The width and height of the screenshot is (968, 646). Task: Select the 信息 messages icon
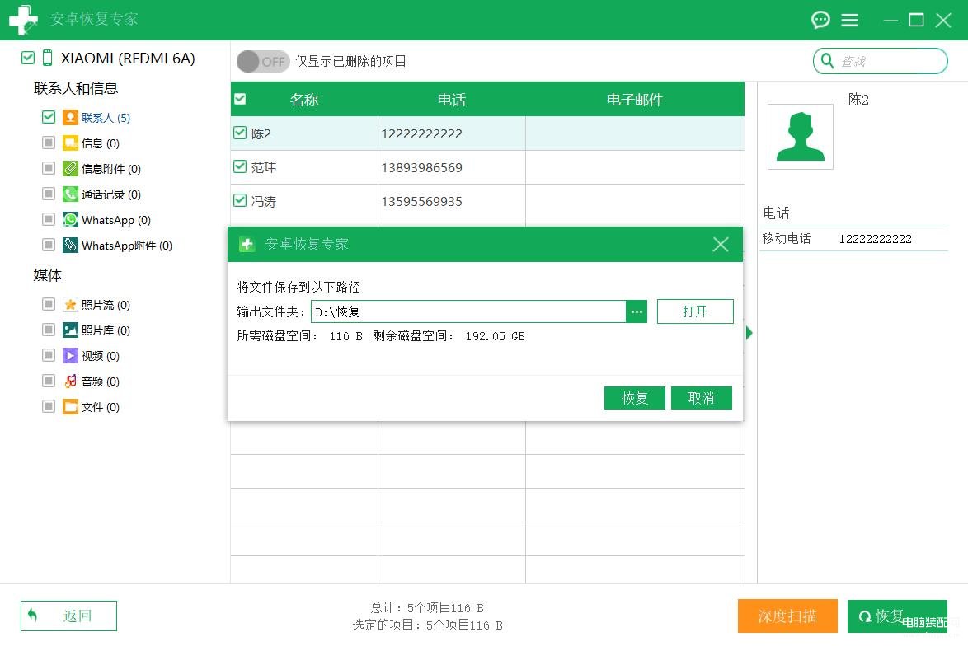70,143
